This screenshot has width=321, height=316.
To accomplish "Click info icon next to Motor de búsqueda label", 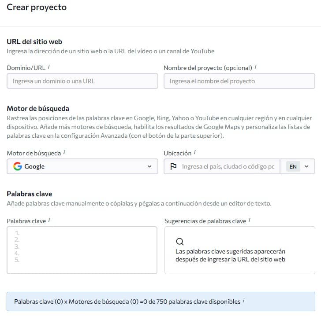I will coord(64,153).
